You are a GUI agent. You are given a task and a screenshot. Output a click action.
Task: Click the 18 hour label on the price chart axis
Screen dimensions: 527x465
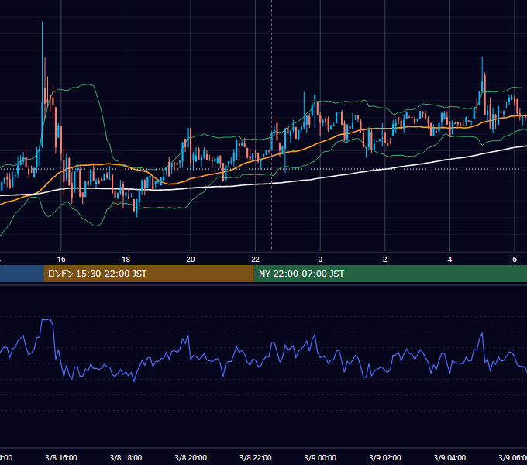click(x=126, y=260)
